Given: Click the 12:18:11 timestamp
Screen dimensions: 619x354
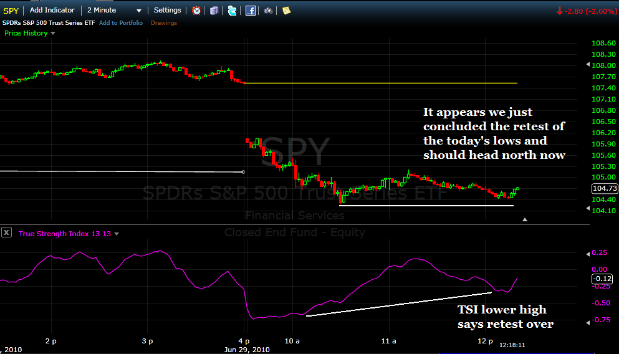Looking at the screenshot, I should pyautogui.click(x=512, y=345).
